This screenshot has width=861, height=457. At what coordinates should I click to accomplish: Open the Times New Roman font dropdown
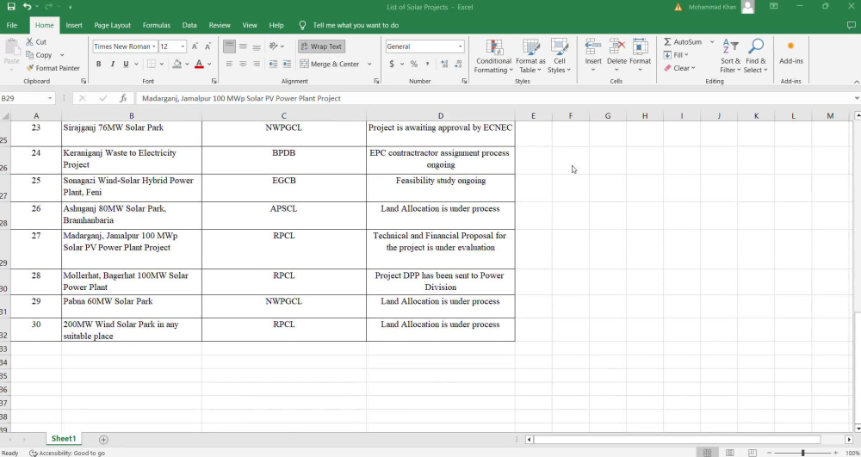[154, 46]
